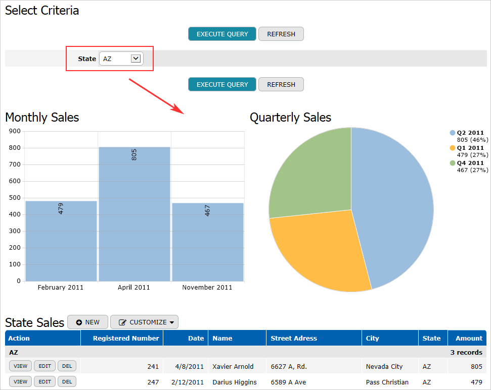This screenshot has height=390, width=491.
Task: Click the name Darius Higgins
Action: (x=235, y=382)
